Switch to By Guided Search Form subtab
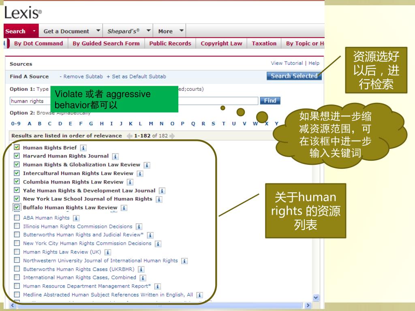 point(106,43)
